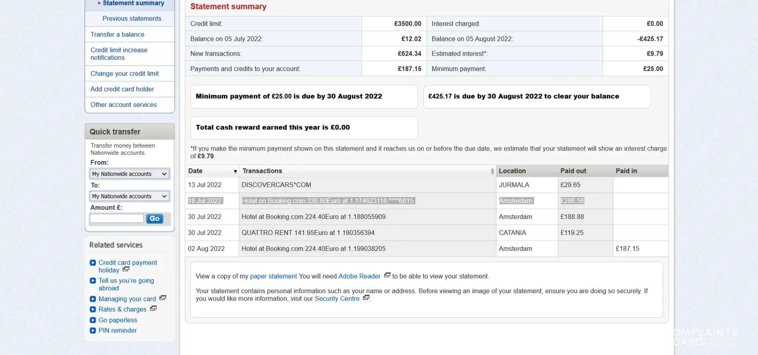Click the external window icon next to Managing your card

(x=163, y=298)
